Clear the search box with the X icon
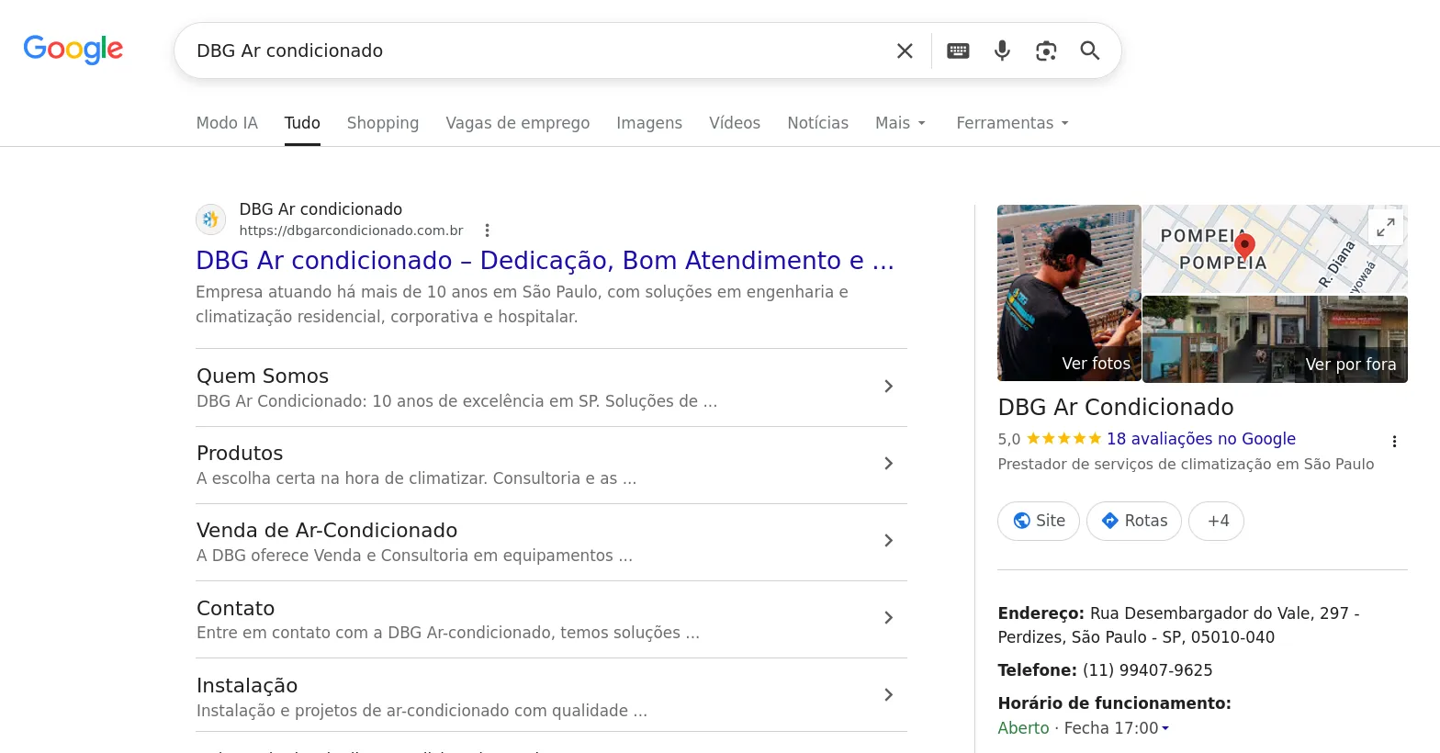The image size is (1440, 753). point(905,51)
